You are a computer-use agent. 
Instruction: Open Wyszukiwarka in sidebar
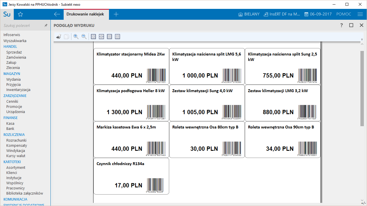coord(15,41)
